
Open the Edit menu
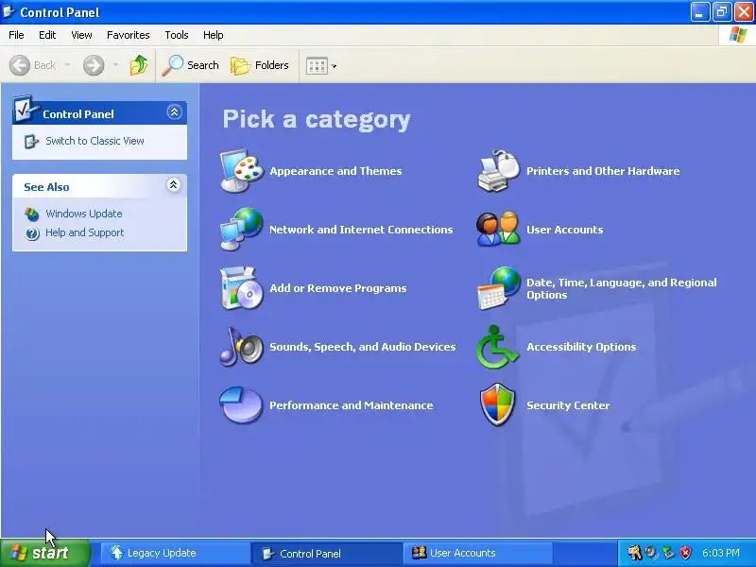click(47, 35)
